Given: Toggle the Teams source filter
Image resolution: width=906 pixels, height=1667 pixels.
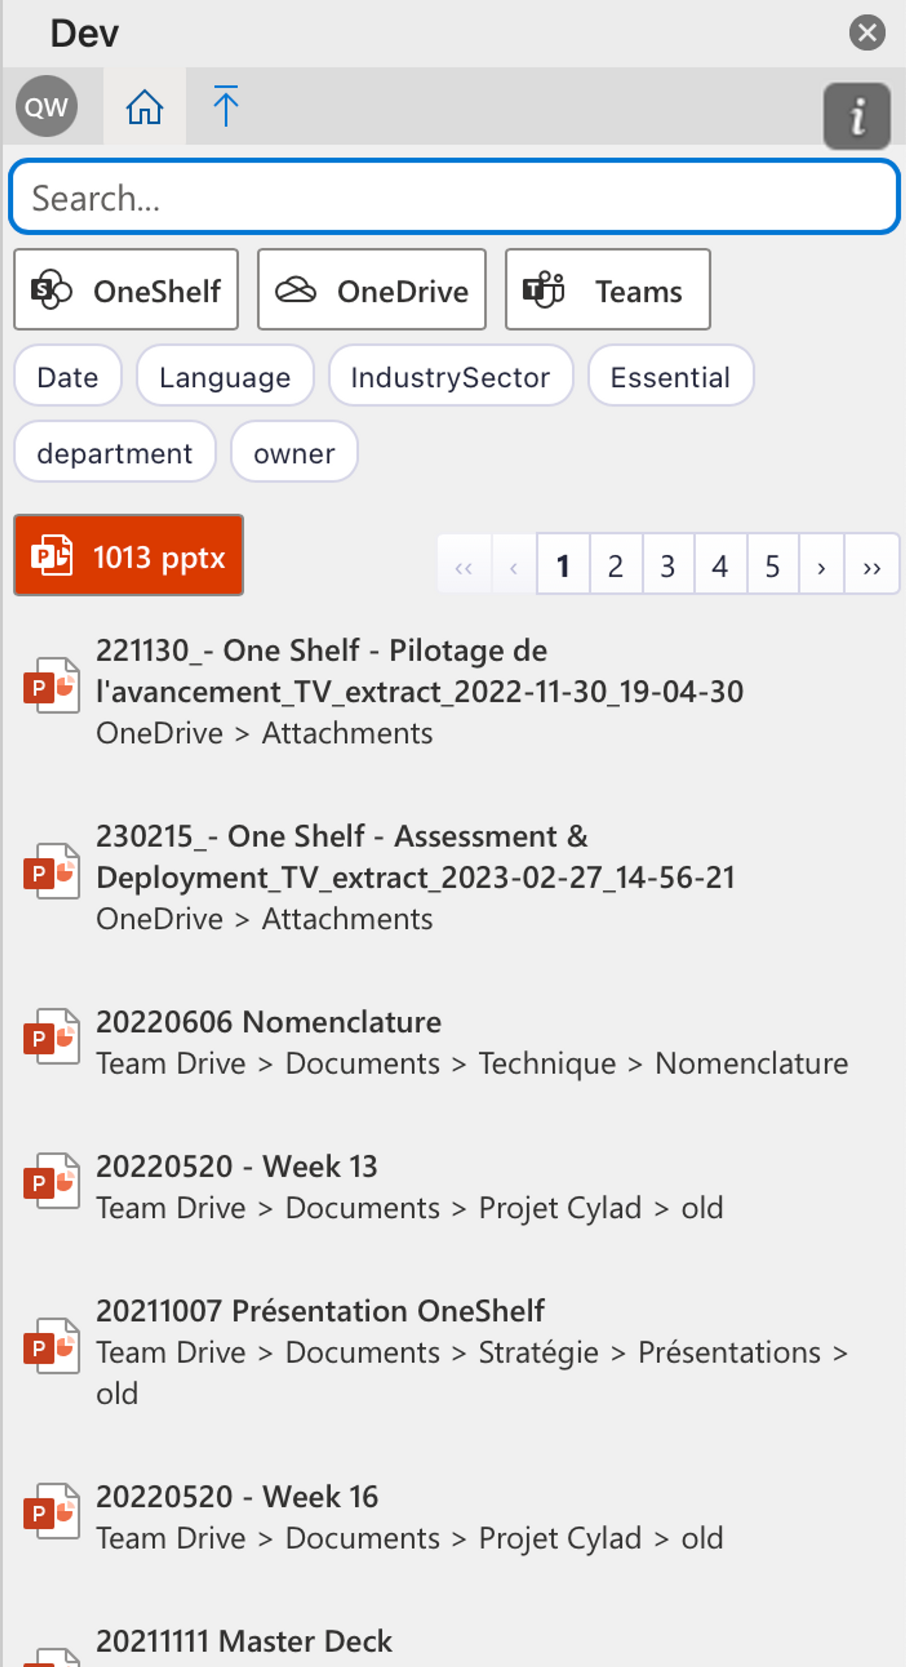Looking at the screenshot, I should tap(607, 290).
